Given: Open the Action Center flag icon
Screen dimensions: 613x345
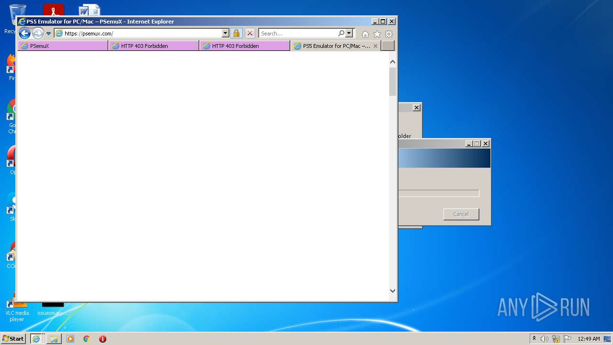Looking at the screenshot, I should pos(568,339).
